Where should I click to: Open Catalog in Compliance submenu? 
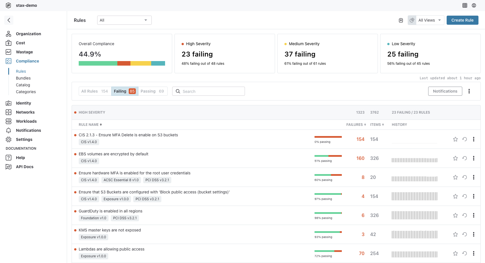[23, 85]
